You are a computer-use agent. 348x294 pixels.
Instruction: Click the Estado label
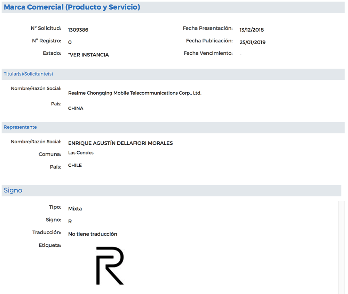coord(52,53)
